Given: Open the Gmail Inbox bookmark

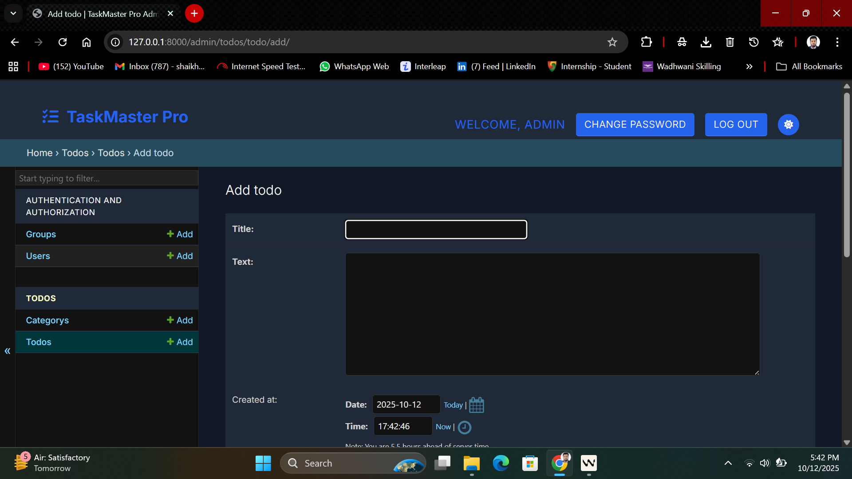Looking at the screenshot, I should [x=160, y=67].
